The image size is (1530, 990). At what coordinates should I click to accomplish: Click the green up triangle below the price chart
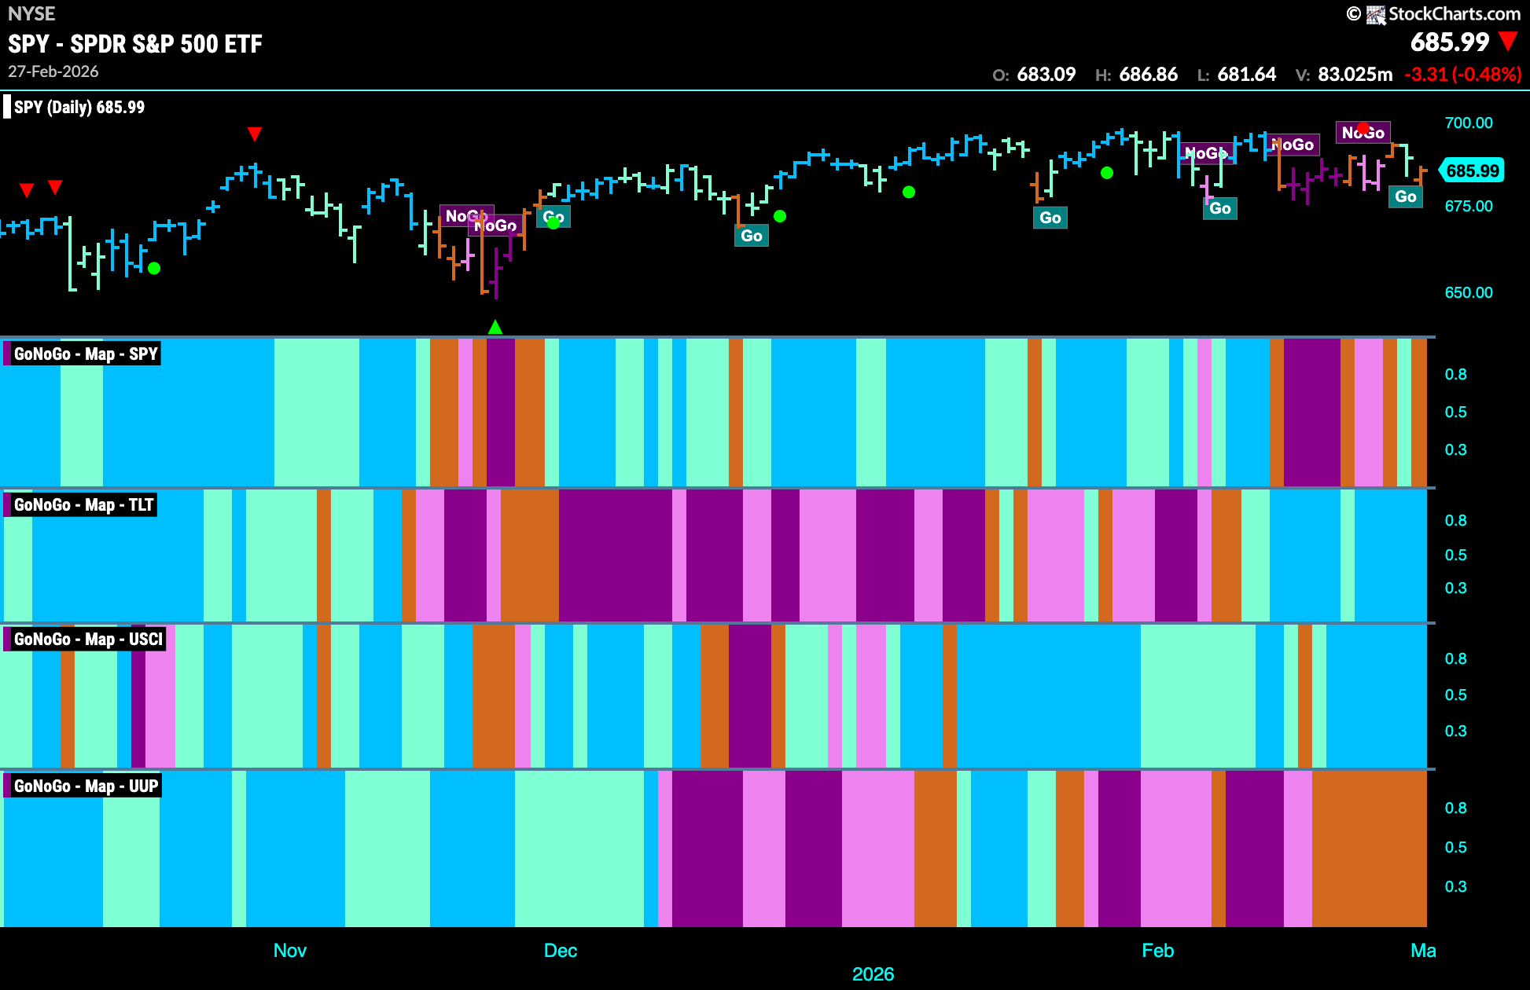pyautogui.click(x=495, y=327)
